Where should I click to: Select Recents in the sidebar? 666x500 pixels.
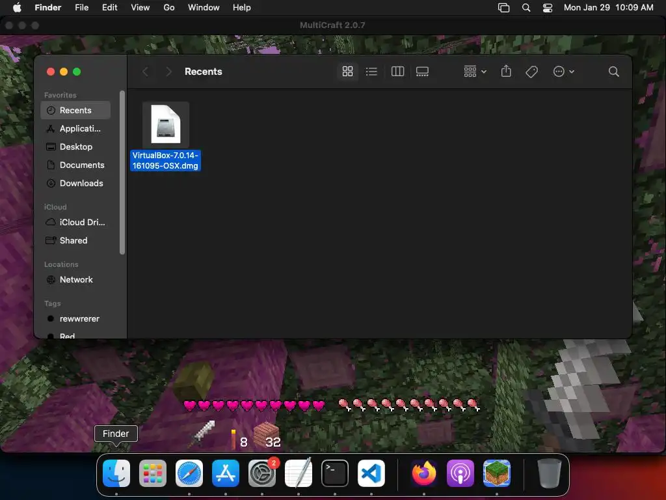point(75,110)
